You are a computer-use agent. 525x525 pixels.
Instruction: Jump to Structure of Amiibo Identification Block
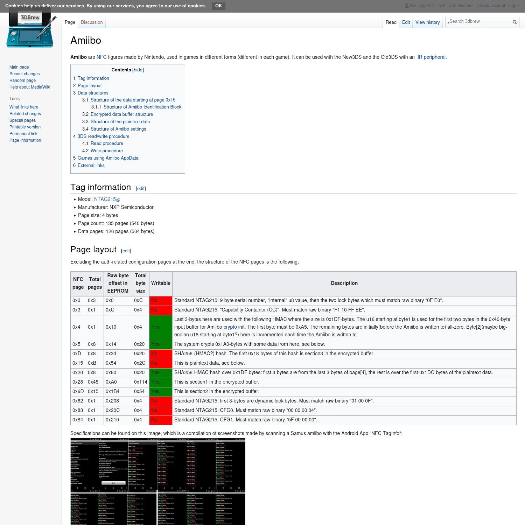click(142, 107)
